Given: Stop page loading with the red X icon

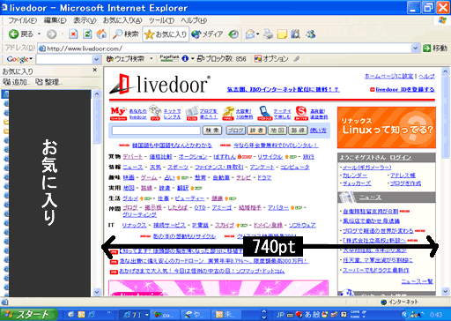Looking at the screenshot, I should tap(73, 34).
